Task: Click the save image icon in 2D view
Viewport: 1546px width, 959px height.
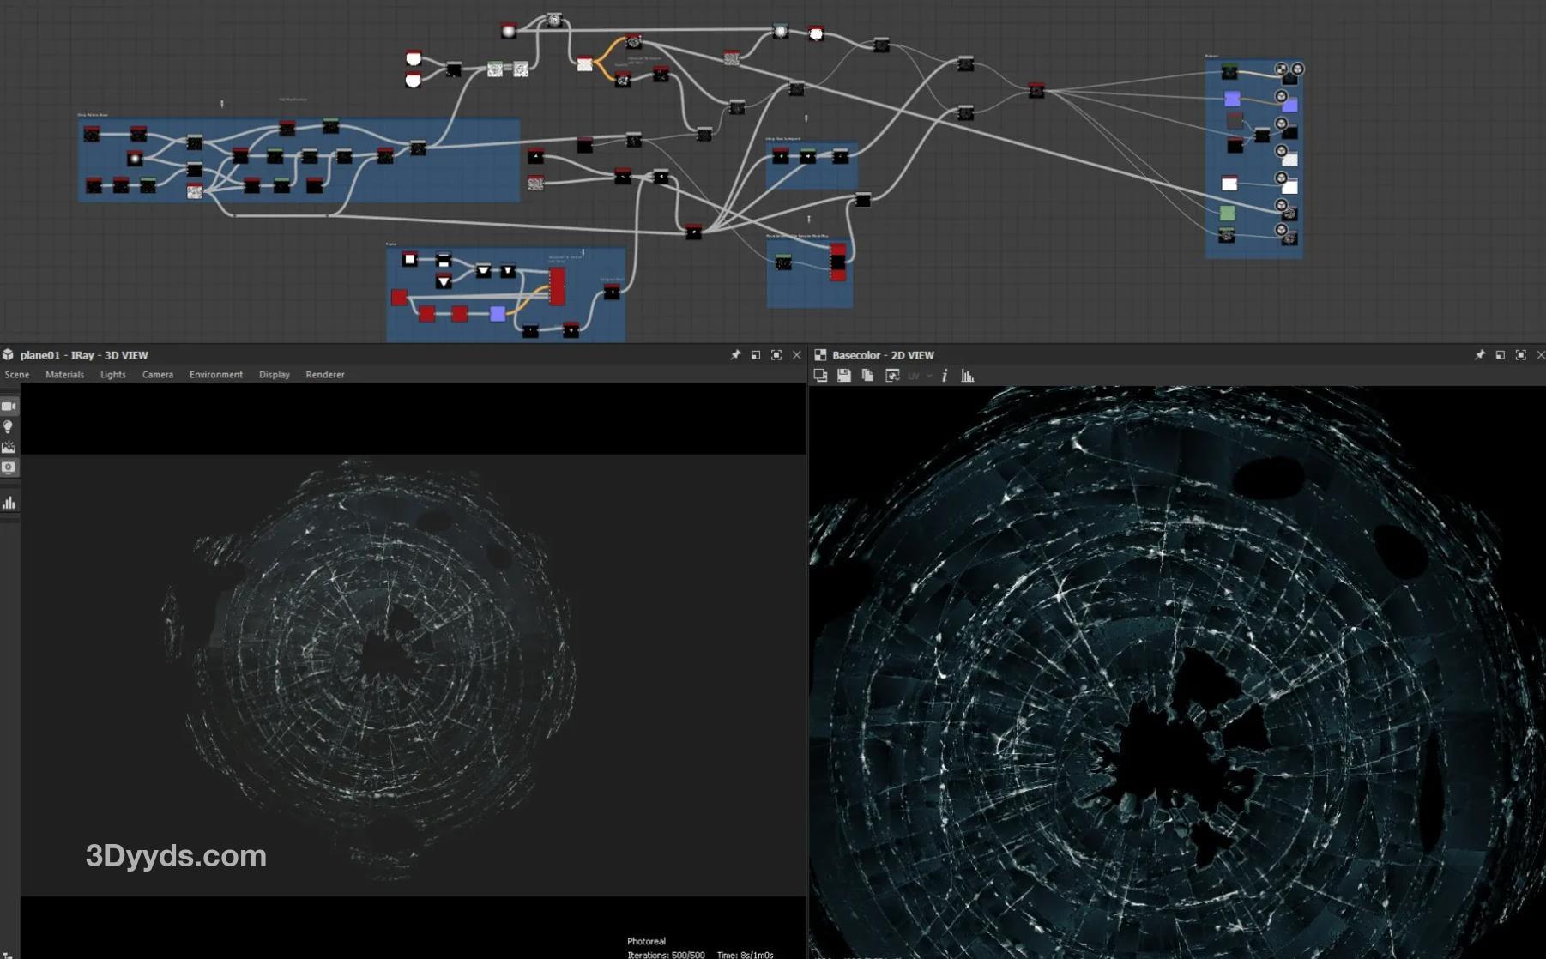Action: coord(844,376)
